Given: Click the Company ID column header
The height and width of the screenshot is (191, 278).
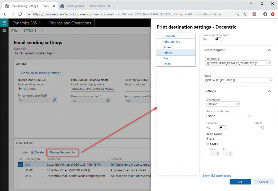Looking at the screenshot, I should pyautogui.click(x=32, y=159).
